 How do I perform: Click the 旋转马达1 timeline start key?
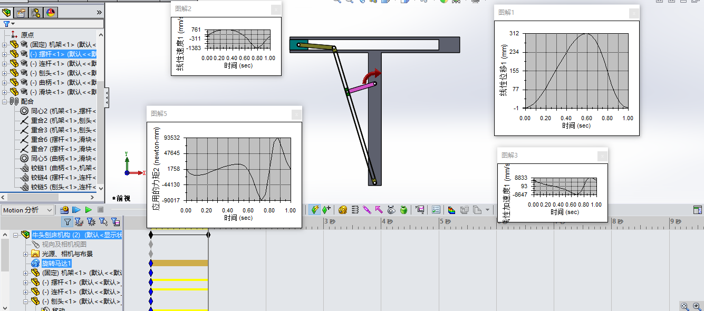151,263
